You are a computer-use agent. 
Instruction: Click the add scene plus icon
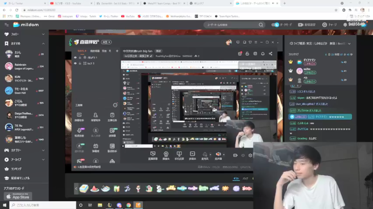(117, 51)
